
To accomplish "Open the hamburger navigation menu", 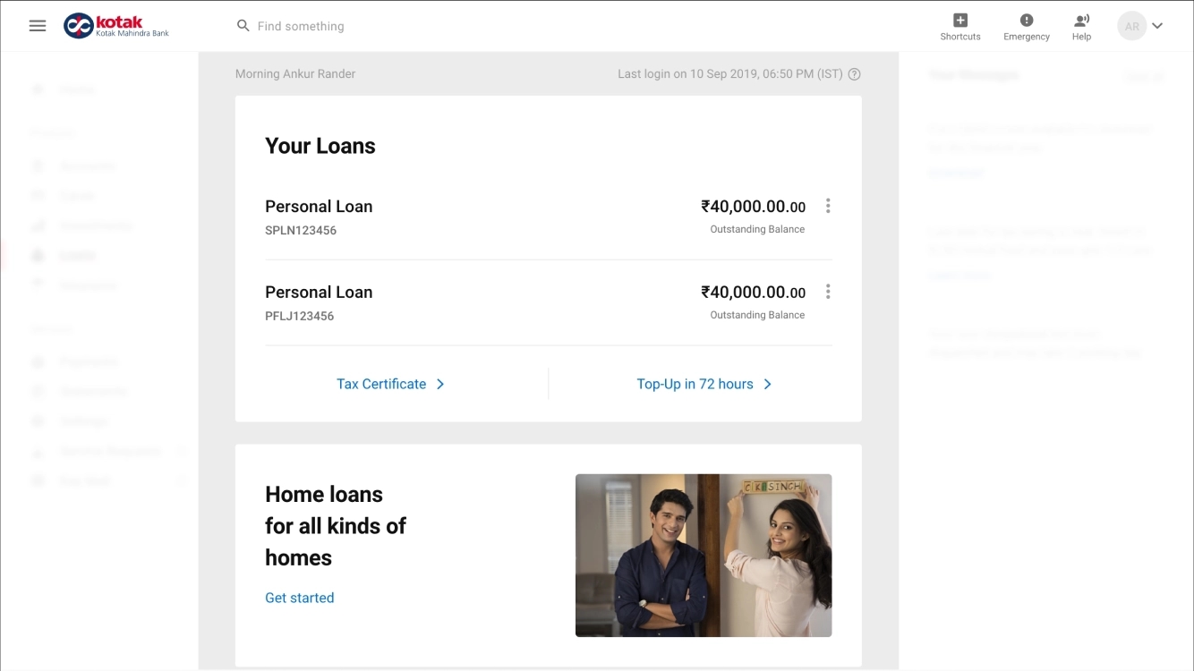I will (37, 25).
